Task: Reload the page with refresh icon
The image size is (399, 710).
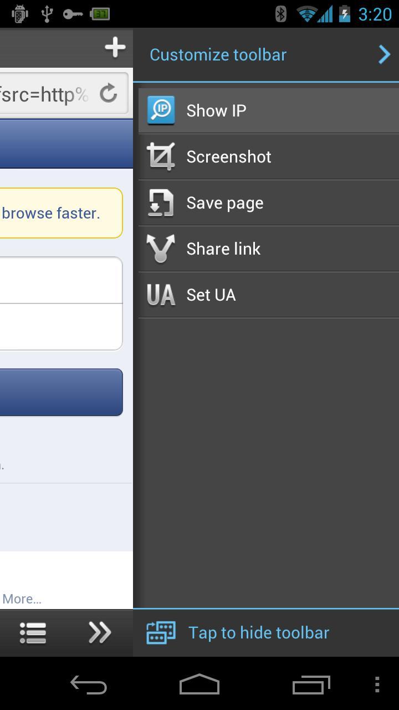Action: [109, 94]
